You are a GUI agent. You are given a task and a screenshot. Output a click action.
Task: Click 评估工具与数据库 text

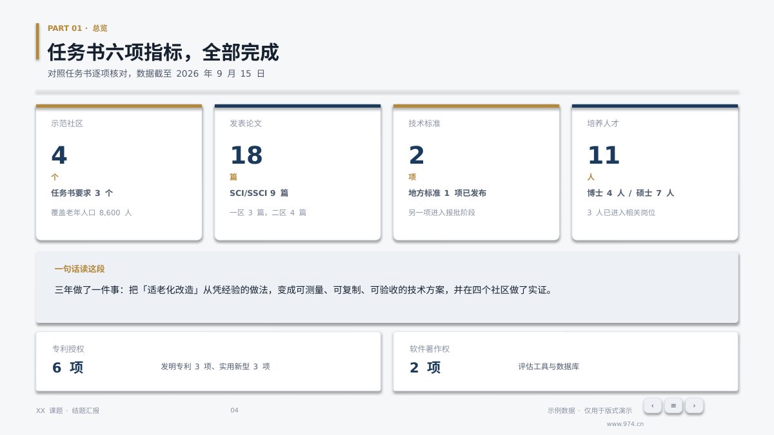[548, 366]
